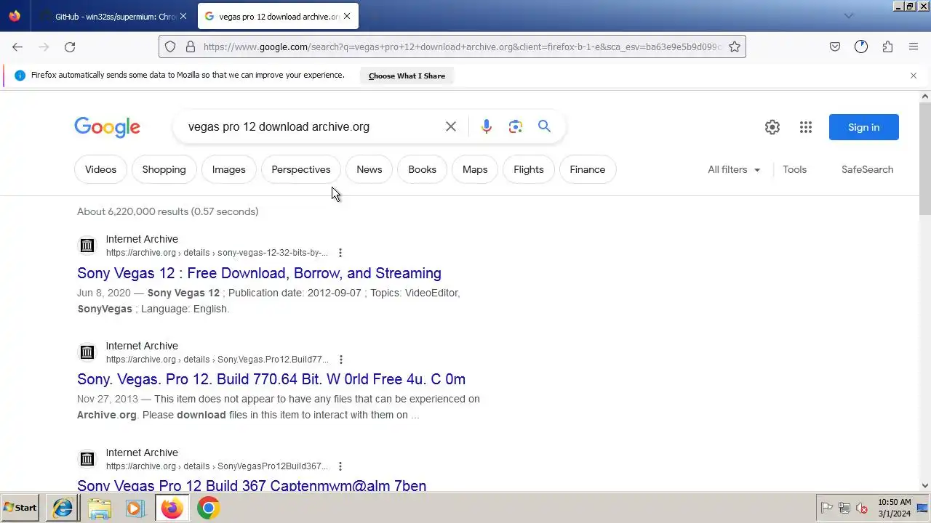The height and width of the screenshot is (523, 931).
Task: Click the Chrome taskbar icon
Action: click(x=208, y=508)
